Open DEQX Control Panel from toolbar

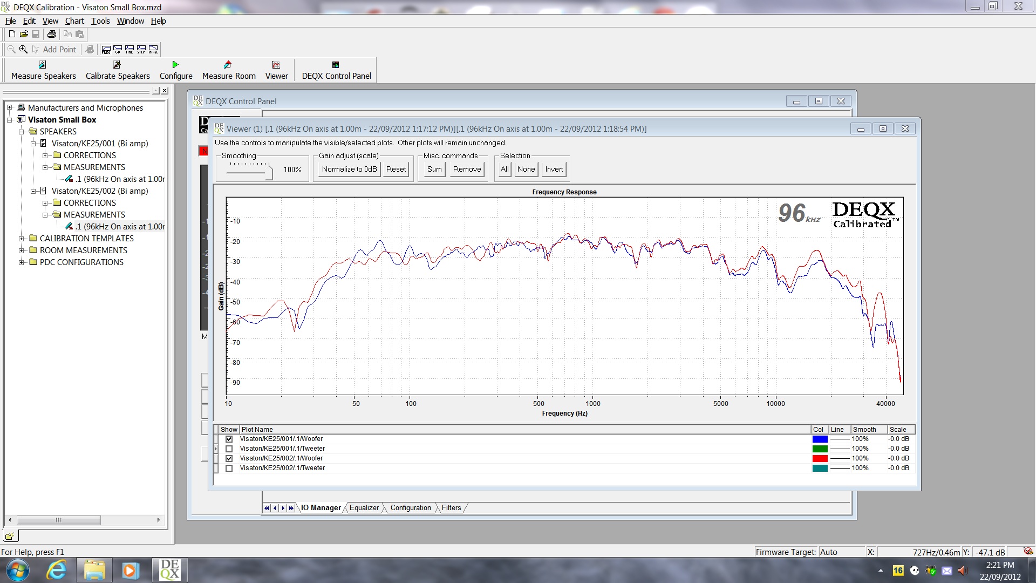(336, 71)
